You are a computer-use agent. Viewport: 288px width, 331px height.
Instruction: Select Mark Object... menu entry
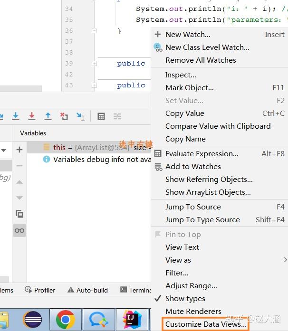(x=220, y=87)
